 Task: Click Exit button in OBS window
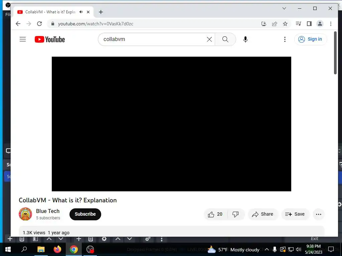pyautogui.click(x=314, y=239)
